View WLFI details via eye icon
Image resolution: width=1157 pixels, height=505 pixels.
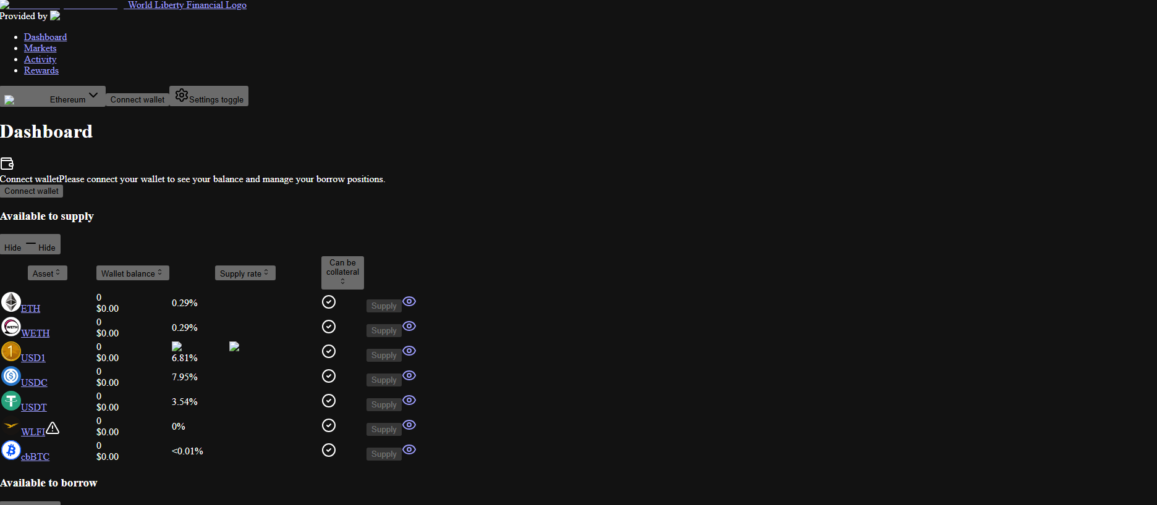(x=409, y=425)
